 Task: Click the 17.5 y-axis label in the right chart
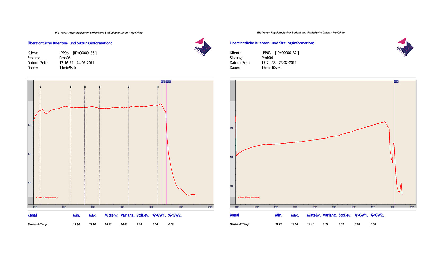[x=232, y=128]
